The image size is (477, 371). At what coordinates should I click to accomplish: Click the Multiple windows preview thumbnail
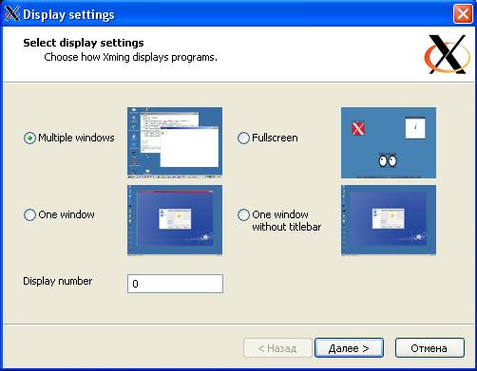(x=175, y=142)
